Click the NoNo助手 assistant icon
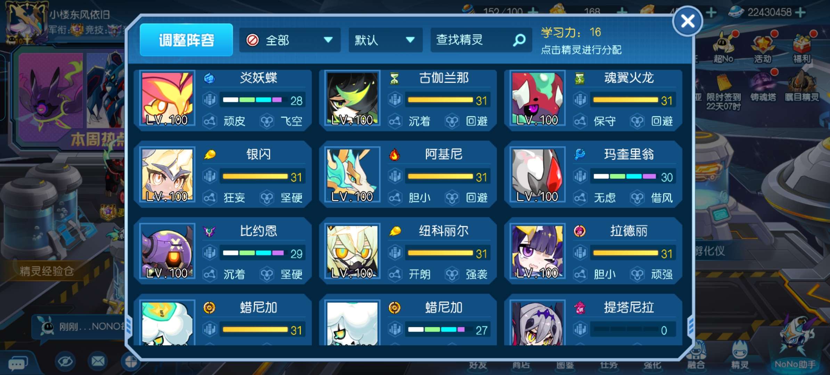 point(795,344)
